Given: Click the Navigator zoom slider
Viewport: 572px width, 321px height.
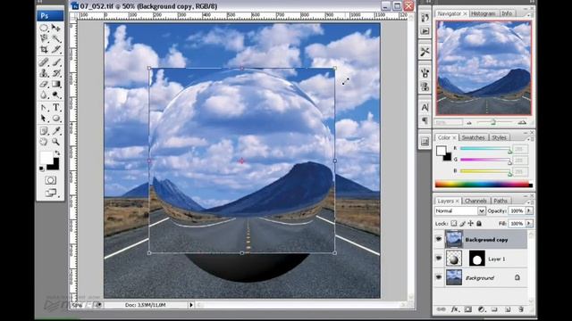Looking at the screenshot, I should [x=494, y=123].
